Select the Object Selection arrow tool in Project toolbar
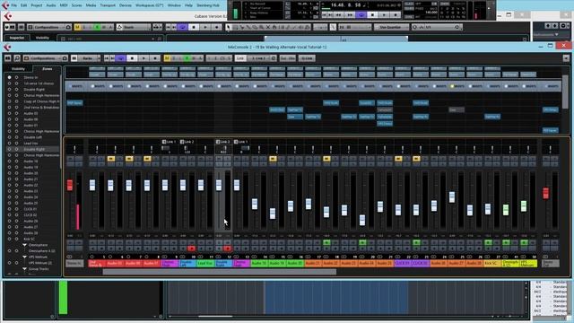574x323 pixels. click(x=229, y=27)
